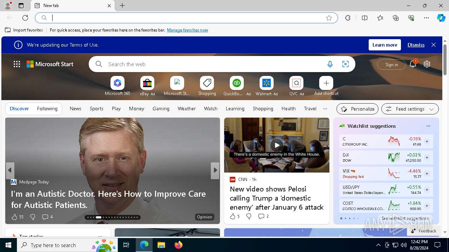Open News feed category

pos(75,108)
